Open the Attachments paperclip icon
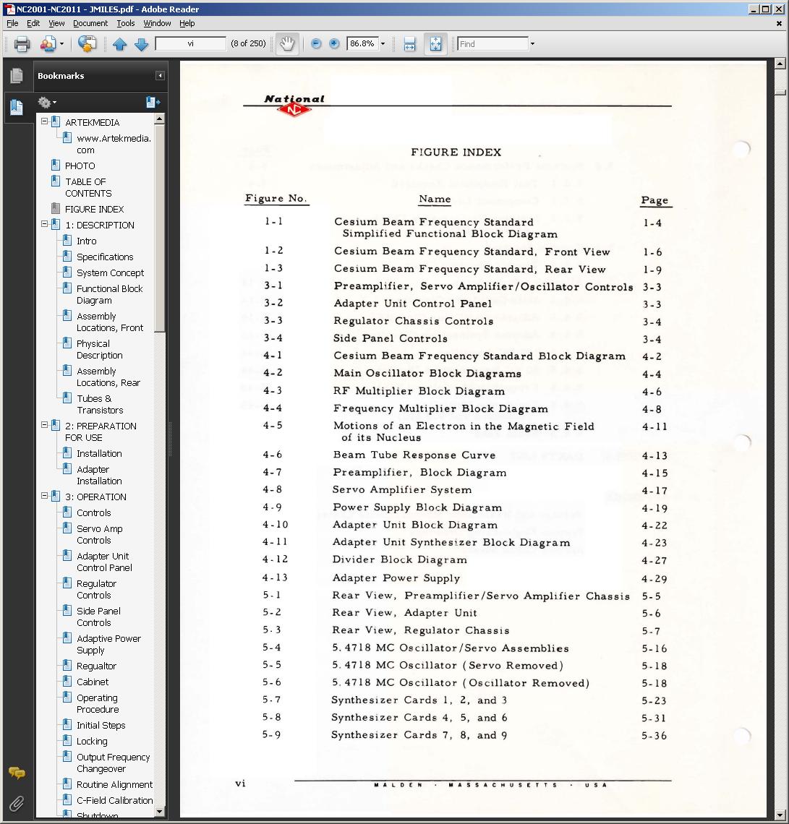The width and height of the screenshot is (789, 824). 17,804
